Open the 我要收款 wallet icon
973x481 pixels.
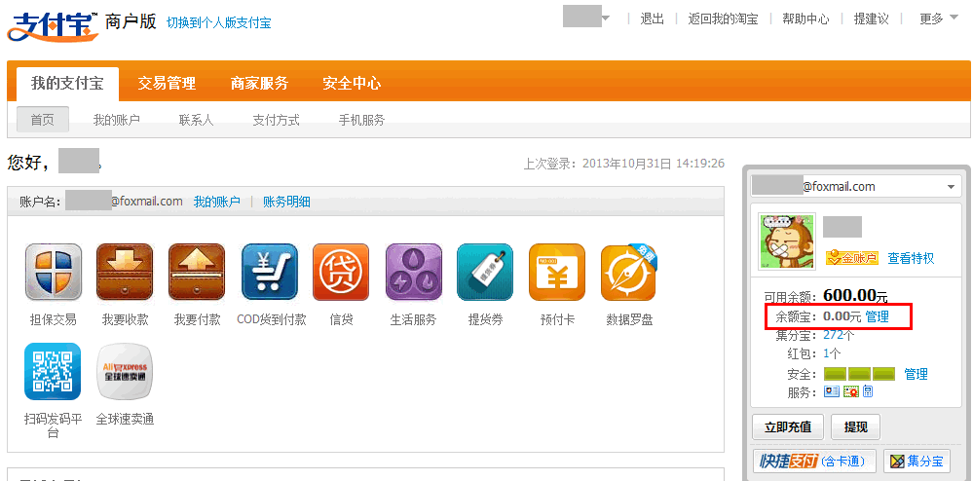(x=125, y=272)
